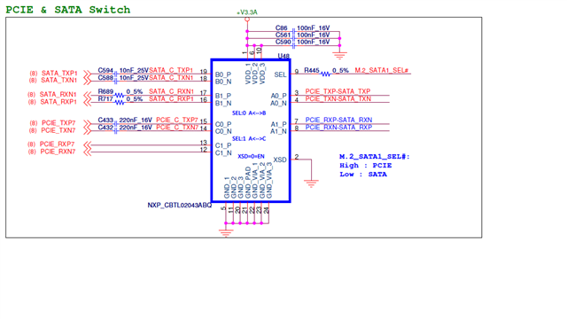Click the PCIE_TXP7 port label
This screenshot has width=567, height=319.
(x=58, y=123)
